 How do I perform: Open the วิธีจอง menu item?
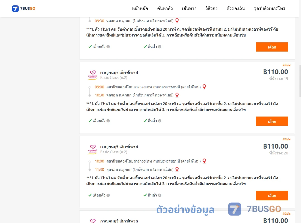pos(211,8)
